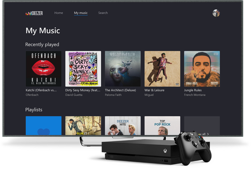Click the Playlists heading
The width and height of the screenshot is (251, 169).
click(x=34, y=109)
